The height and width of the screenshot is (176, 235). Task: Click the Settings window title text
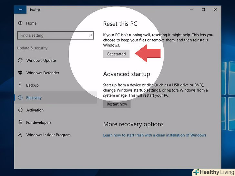[x=35, y=10]
